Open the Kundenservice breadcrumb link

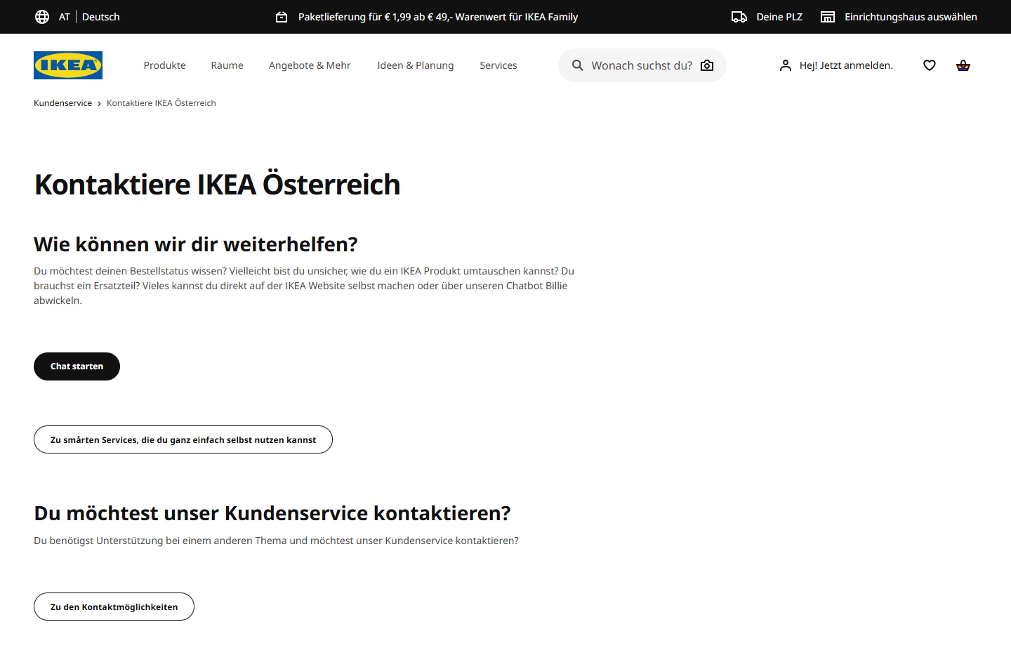point(62,102)
